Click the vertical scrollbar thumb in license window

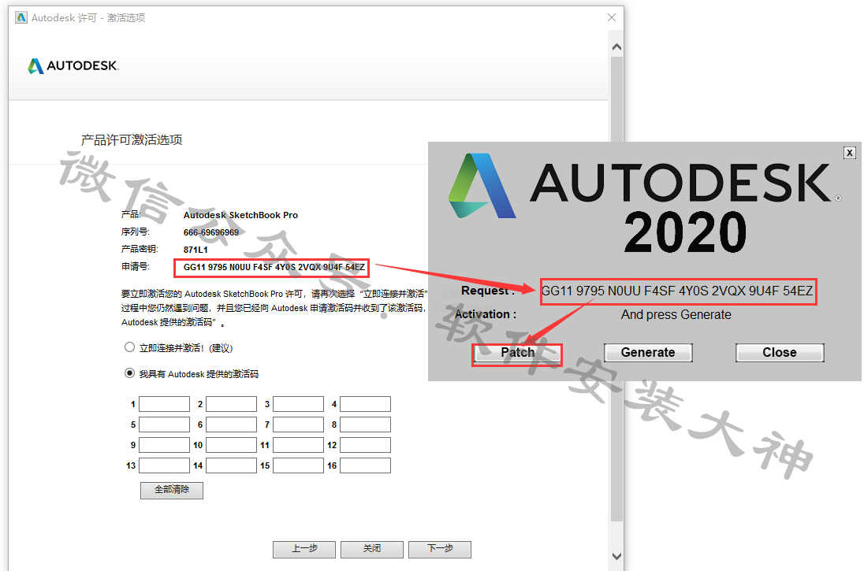coord(616,288)
